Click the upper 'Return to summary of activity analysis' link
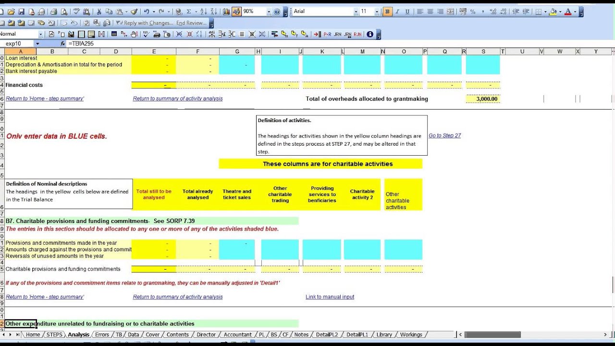 click(x=178, y=99)
